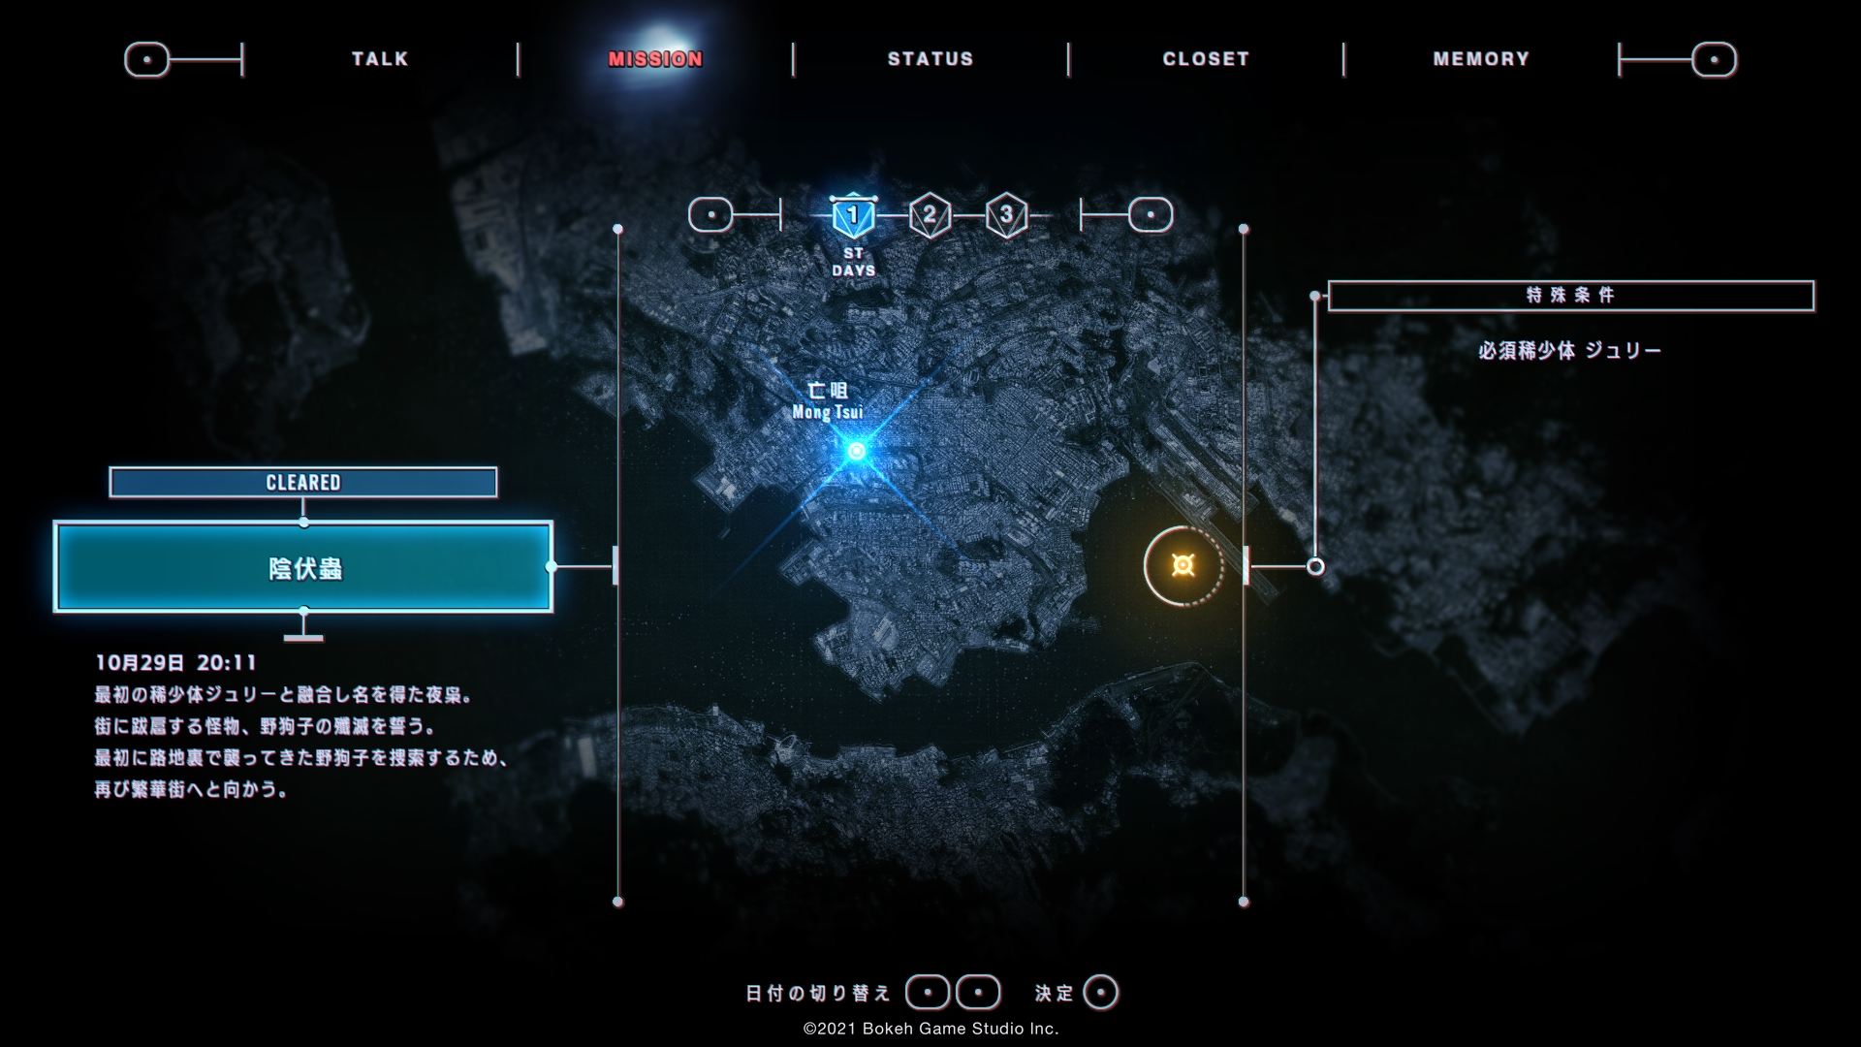Toggle the 陰伏蚤 mission selection
This screenshot has width=1861, height=1047.
pos(303,566)
